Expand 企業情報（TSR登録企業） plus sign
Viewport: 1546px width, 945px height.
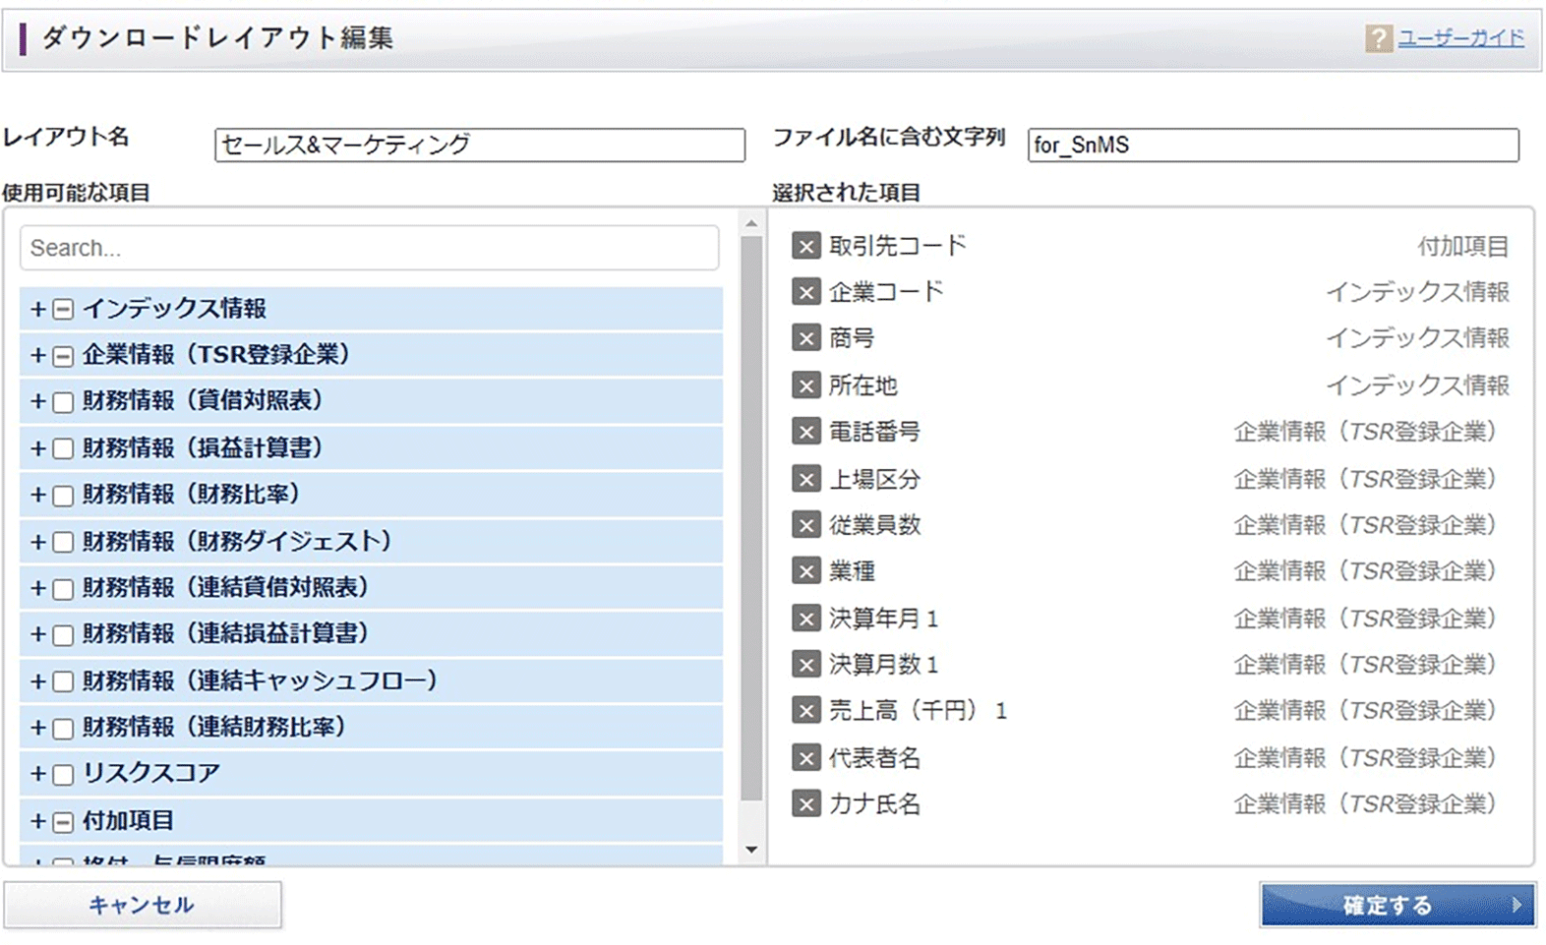click(x=37, y=355)
